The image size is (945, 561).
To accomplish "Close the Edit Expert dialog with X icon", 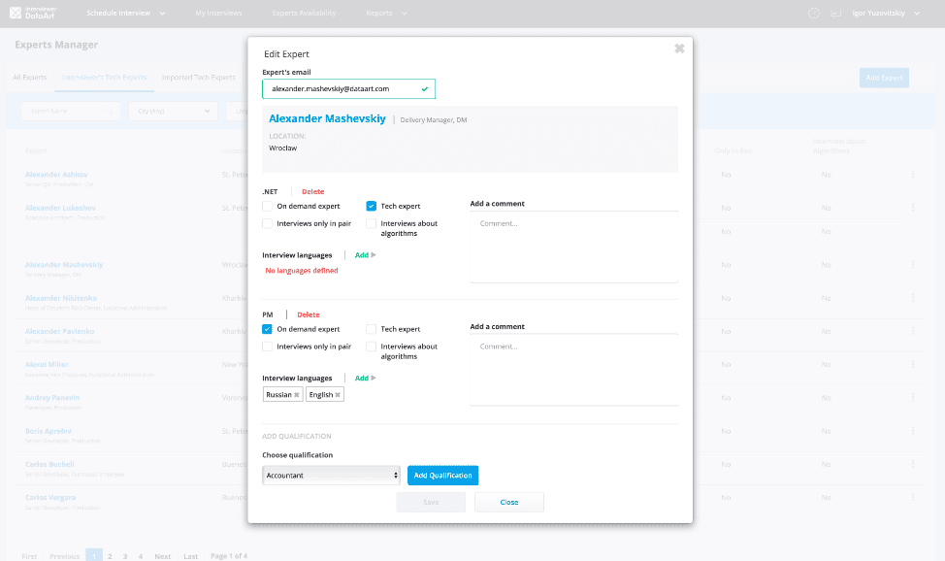I will coord(679,49).
